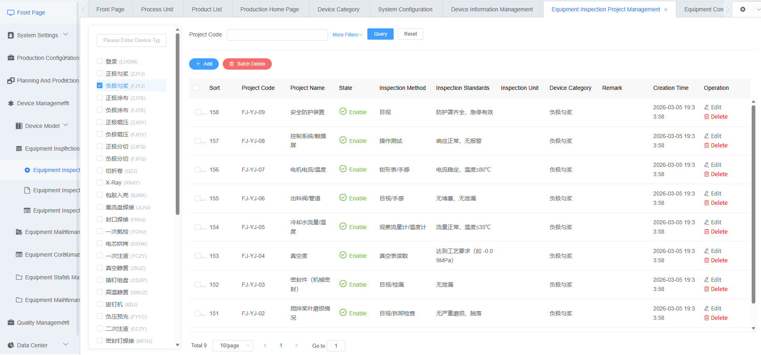Click Enable status icon for FJ-YJ-09
This screenshot has height=355, width=761.
343,111
